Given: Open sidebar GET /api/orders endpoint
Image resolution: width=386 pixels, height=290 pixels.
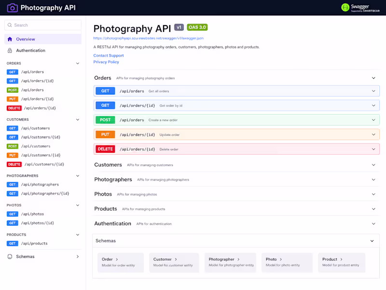Looking at the screenshot, I should 26,72.
